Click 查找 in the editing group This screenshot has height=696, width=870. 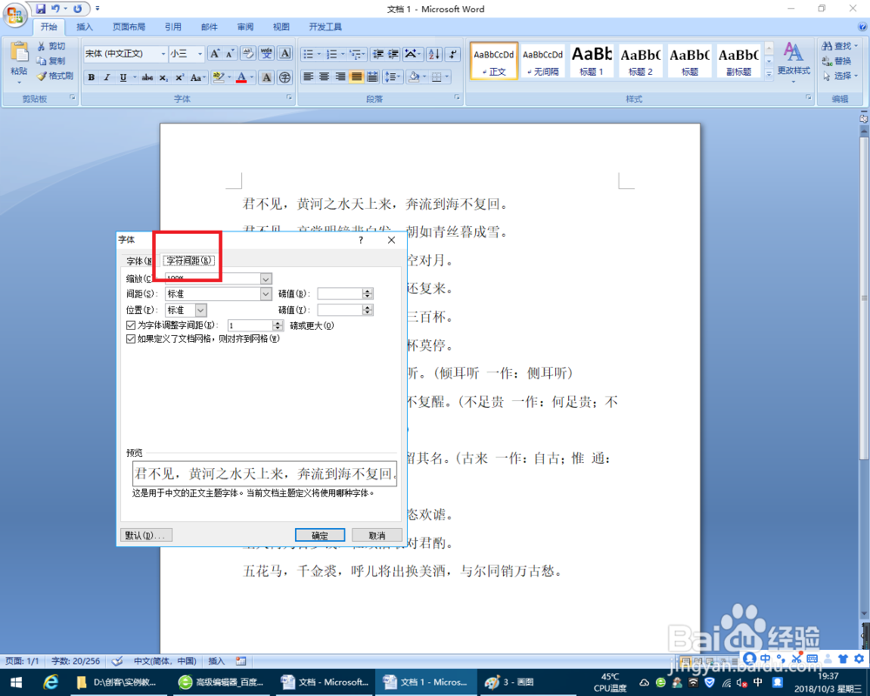[x=839, y=46]
